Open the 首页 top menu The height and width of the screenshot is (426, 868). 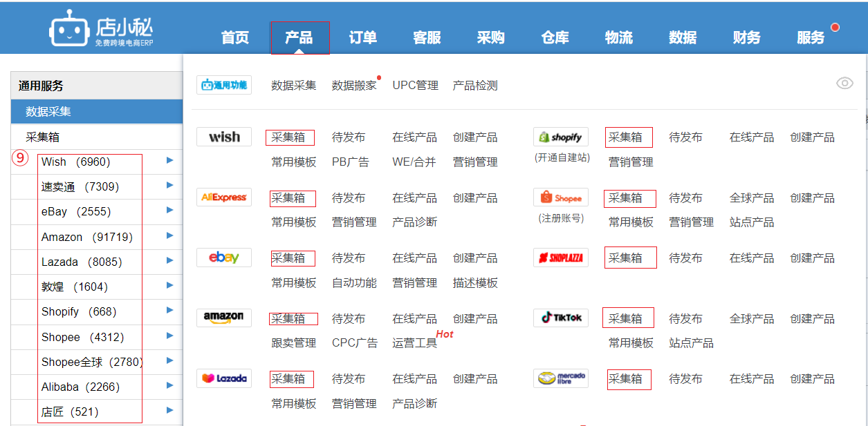tap(235, 37)
